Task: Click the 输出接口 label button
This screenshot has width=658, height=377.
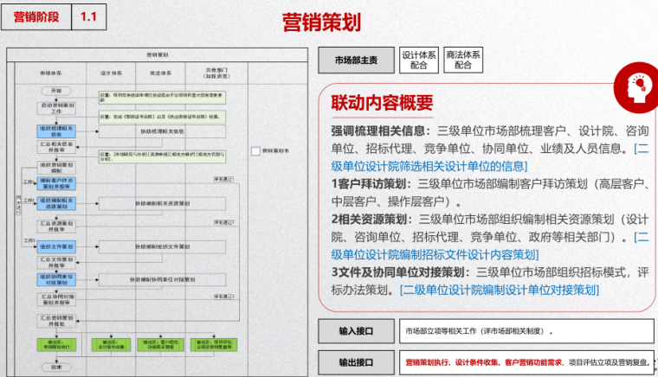Action: [355, 362]
